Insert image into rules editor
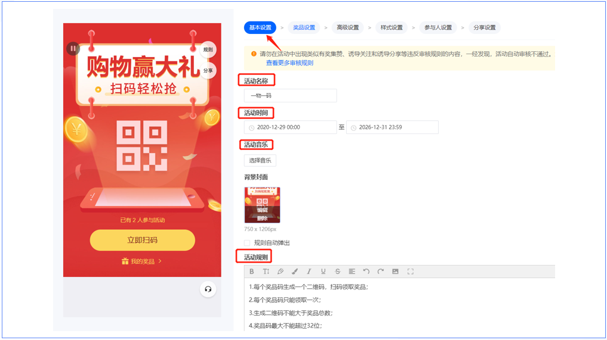This screenshot has width=607, height=340. point(395,272)
